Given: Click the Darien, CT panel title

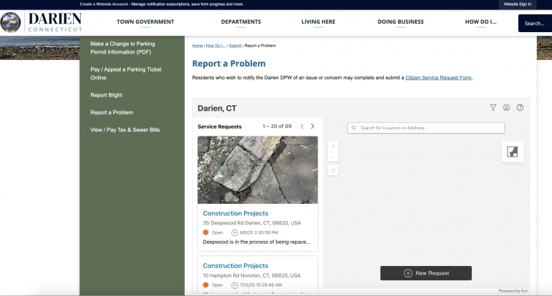Looking at the screenshot, I should 217,108.
